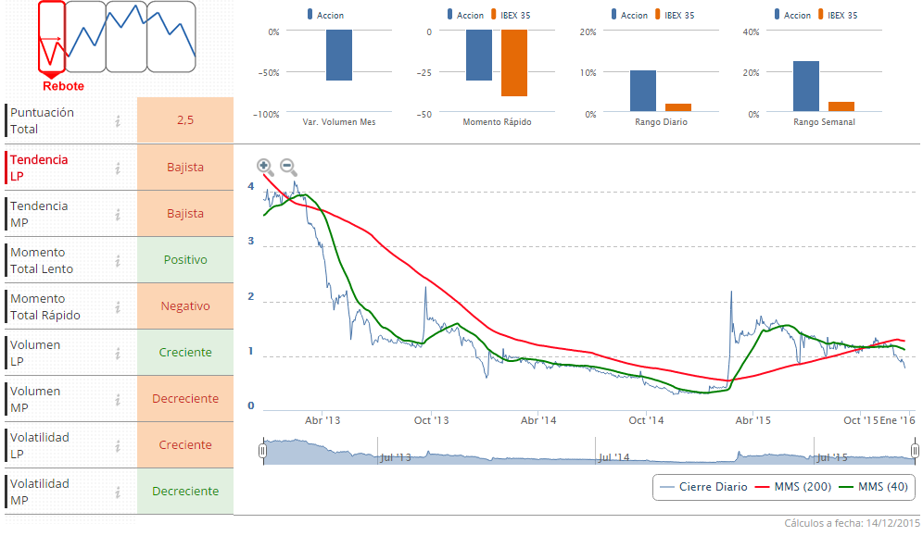Open info icon for Volumen LP
This screenshot has width=923, height=536.
pyautogui.click(x=118, y=354)
